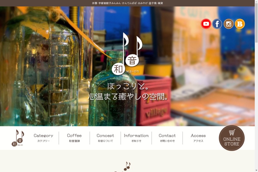Screen dimensions: 258x172
Task: Click the shopping cart icon in Online Store
Action: point(232,132)
